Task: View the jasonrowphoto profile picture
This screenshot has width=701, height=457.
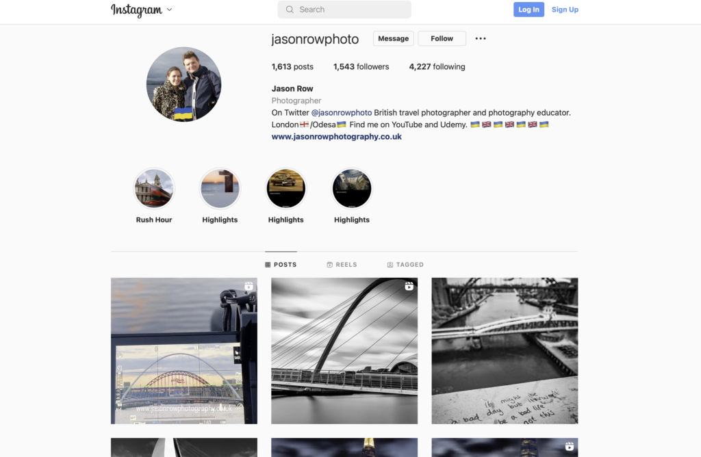Action: 183,84
